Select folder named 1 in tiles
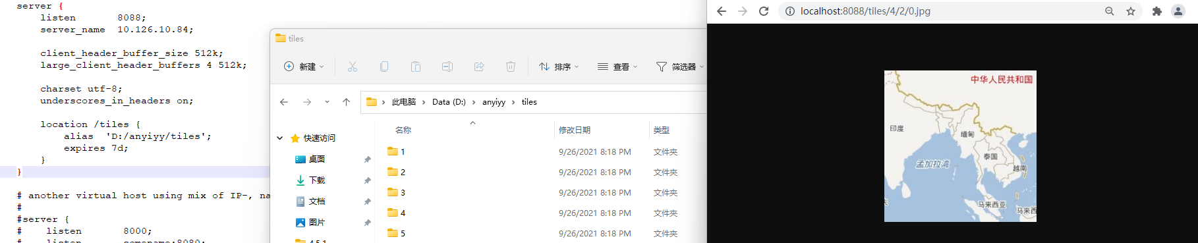 pos(397,151)
